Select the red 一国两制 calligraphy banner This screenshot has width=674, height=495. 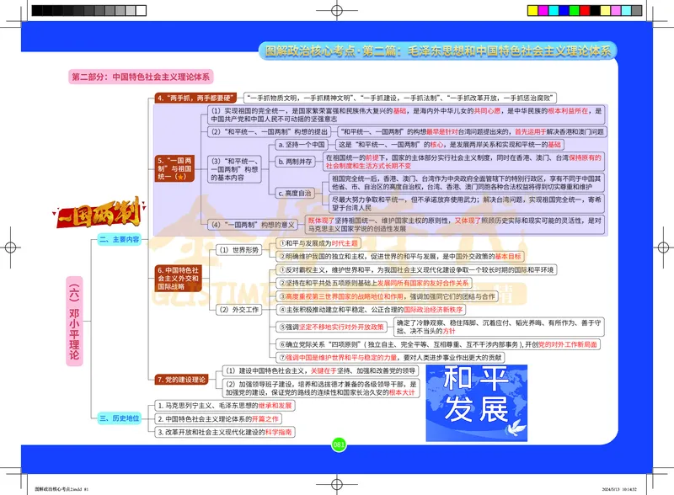tap(95, 215)
